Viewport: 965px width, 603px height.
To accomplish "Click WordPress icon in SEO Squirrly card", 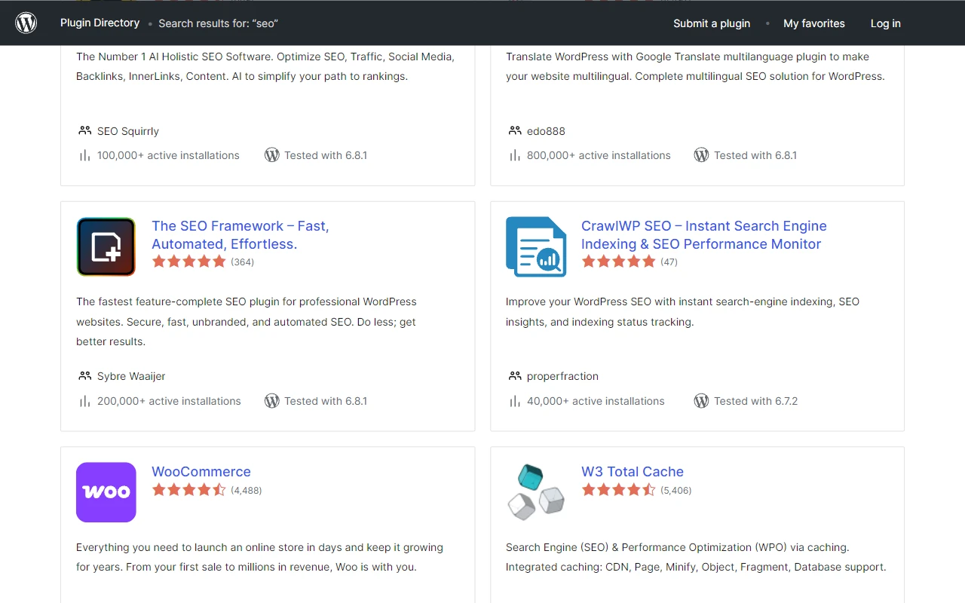I will (x=272, y=155).
